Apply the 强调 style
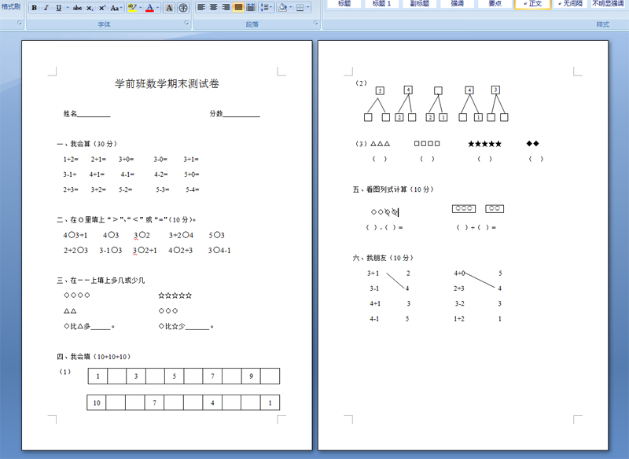 pyautogui.click(x=458, y=4)
